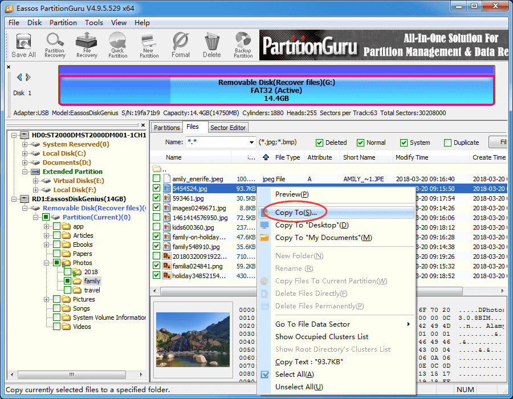
Task: Go to the previous disk with left arrow
Action: point(19,77)
